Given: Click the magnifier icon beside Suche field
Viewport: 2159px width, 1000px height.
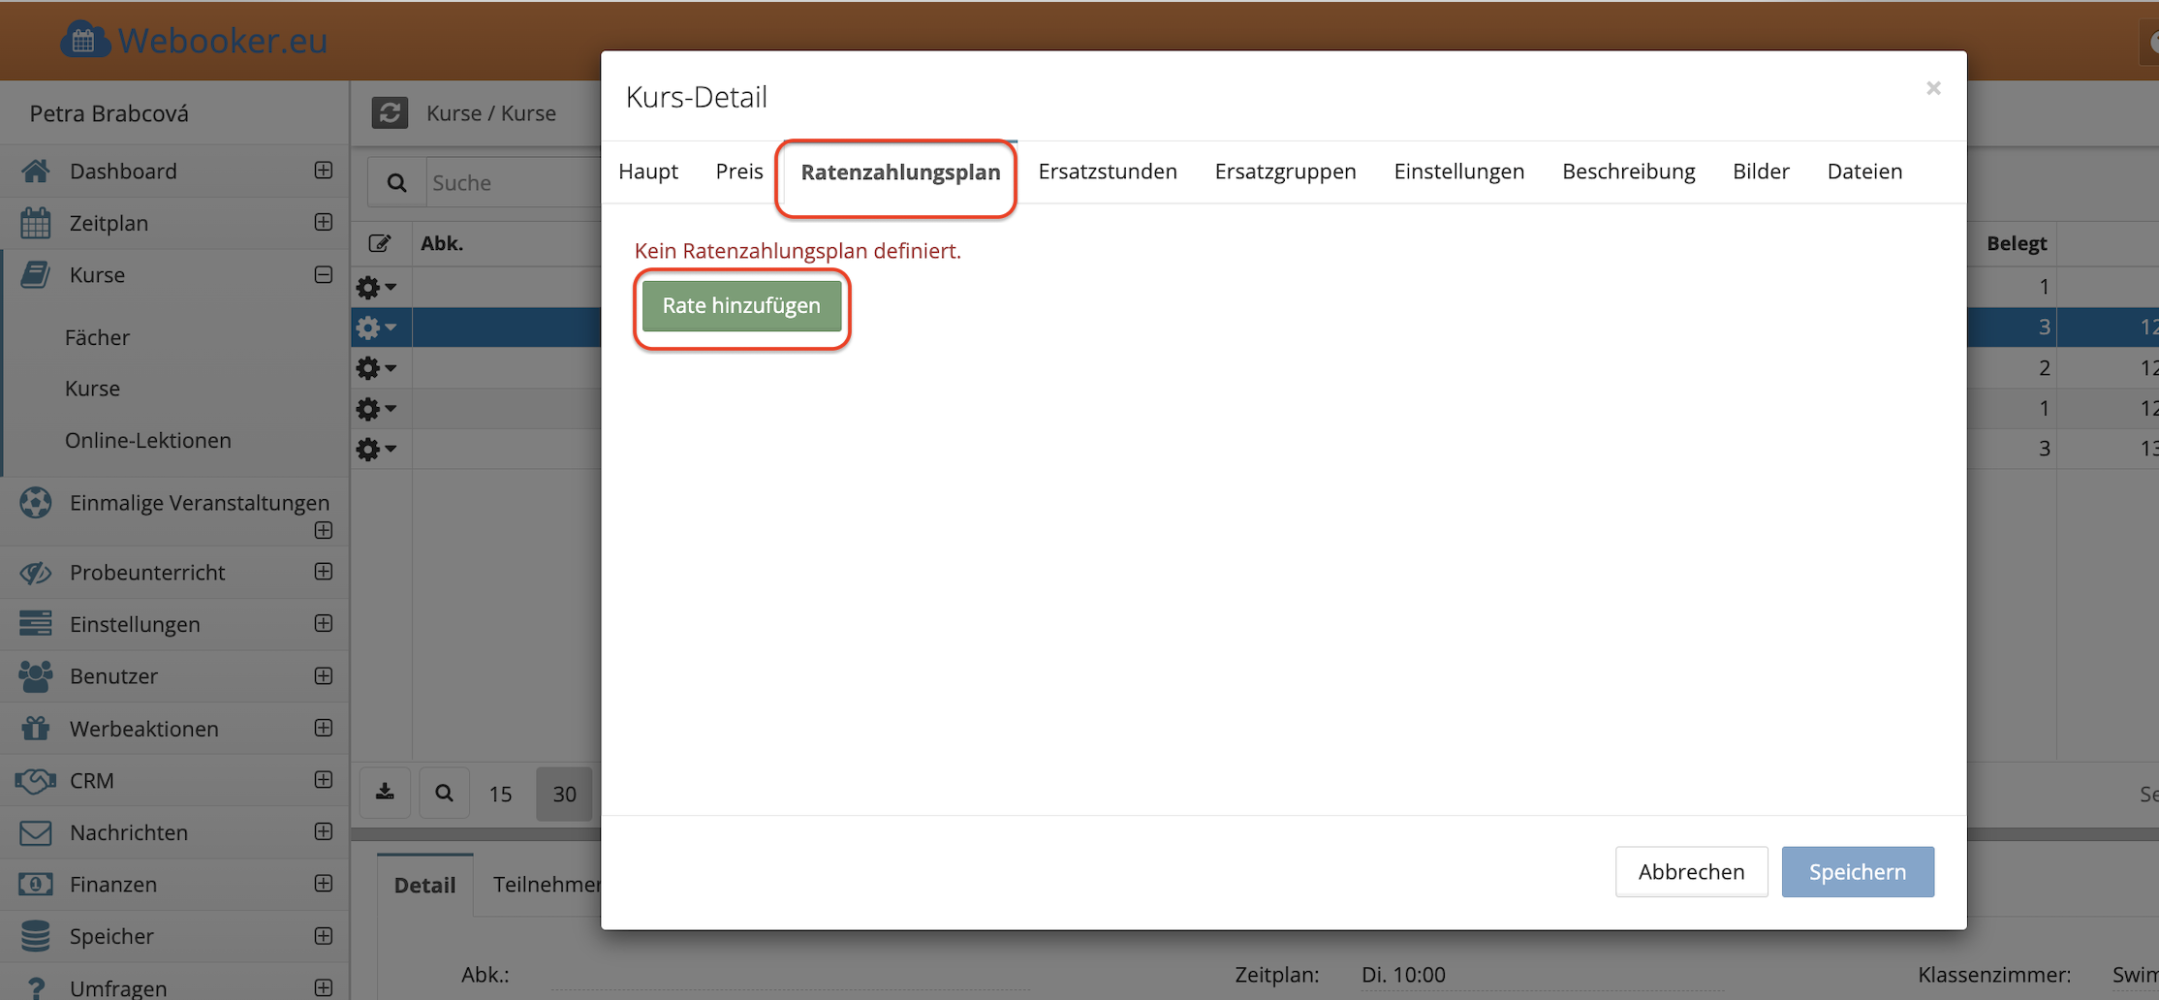Looking at the screenshot, I should point(396,182).
